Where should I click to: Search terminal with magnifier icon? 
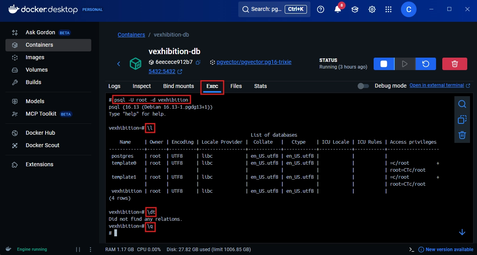tap(462, 104)
